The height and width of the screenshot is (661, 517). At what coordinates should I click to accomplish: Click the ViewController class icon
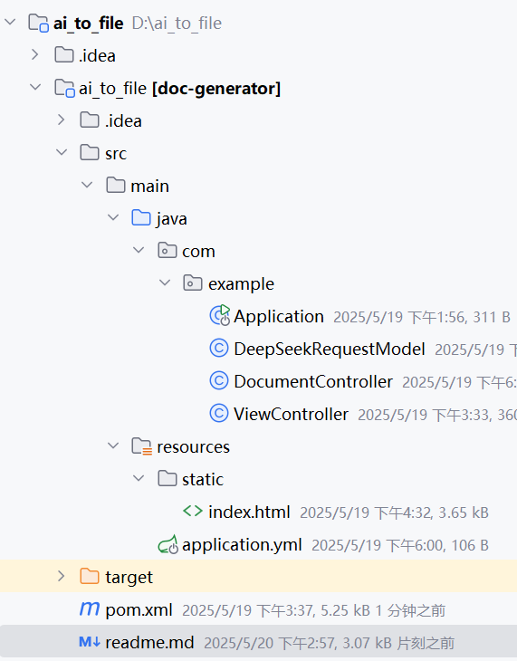pyautogui.click(x=219, y=414)
